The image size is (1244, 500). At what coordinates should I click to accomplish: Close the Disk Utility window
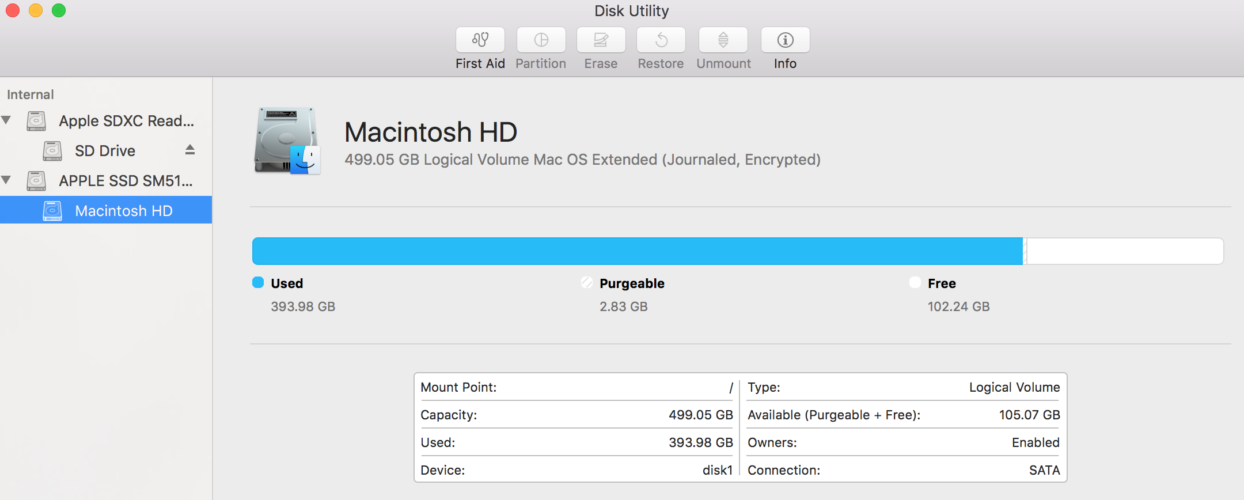coord(13,10)
